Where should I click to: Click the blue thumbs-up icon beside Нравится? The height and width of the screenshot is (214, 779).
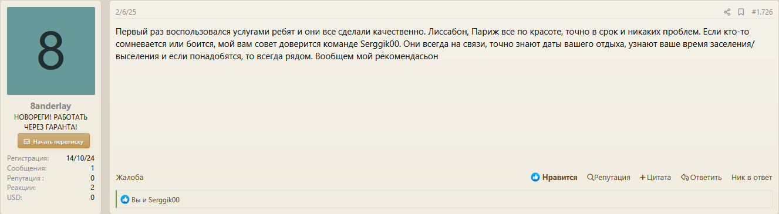pyautogui.click(x=535, y=177)
